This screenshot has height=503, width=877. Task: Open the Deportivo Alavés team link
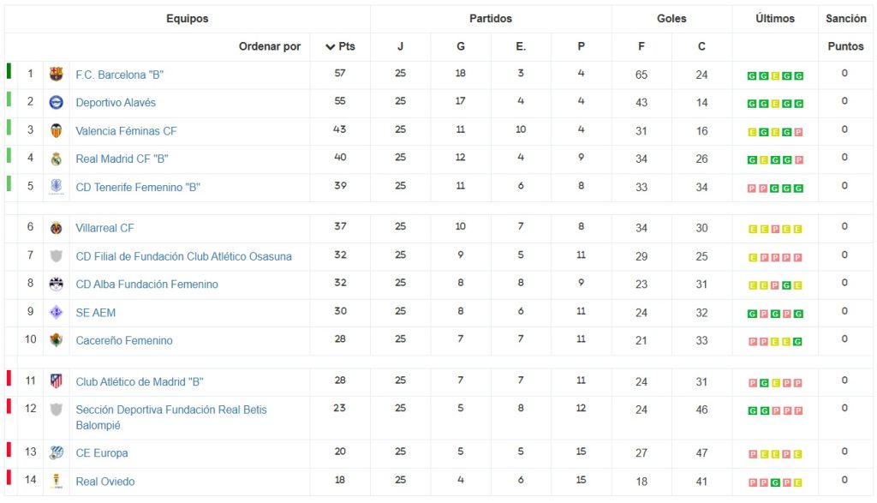[x=116, y=103]
